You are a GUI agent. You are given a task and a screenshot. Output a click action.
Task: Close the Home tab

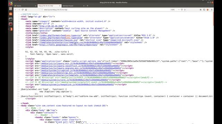[35, 6]
